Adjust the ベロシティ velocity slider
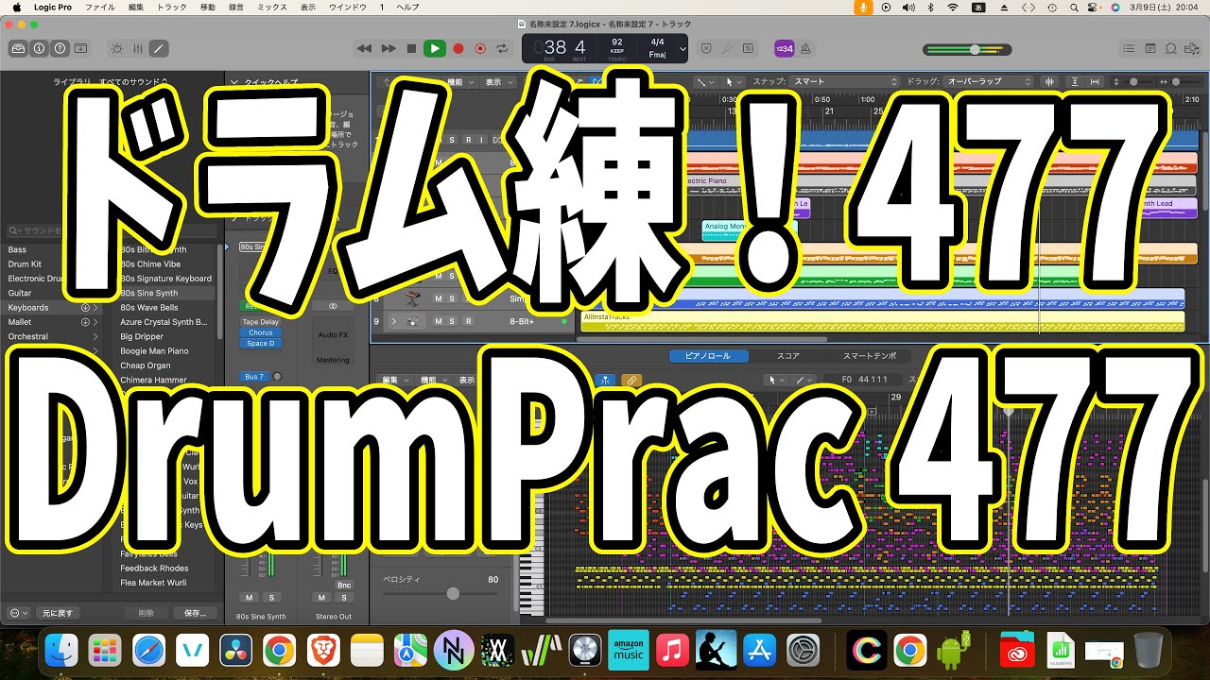1210x680 pixels. [x=453, y=593]
